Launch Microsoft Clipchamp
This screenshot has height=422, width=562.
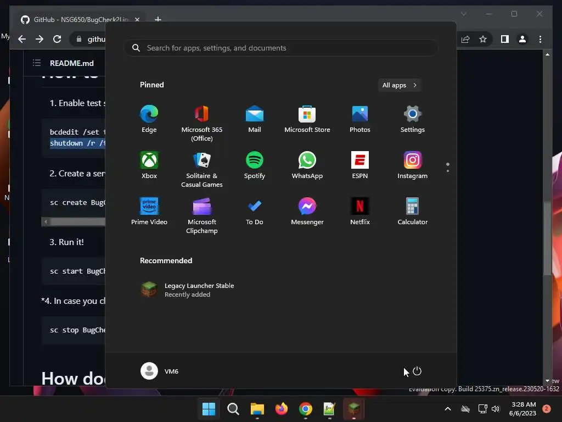coord(202,215)
